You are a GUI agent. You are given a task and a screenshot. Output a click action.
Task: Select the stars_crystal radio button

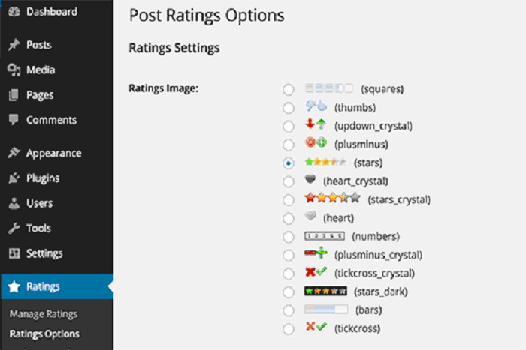coord(289,200)
